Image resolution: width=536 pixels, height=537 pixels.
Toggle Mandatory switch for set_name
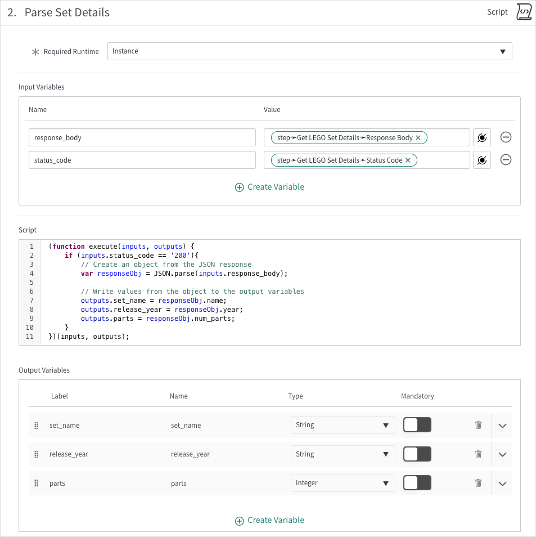coord(417,425)
